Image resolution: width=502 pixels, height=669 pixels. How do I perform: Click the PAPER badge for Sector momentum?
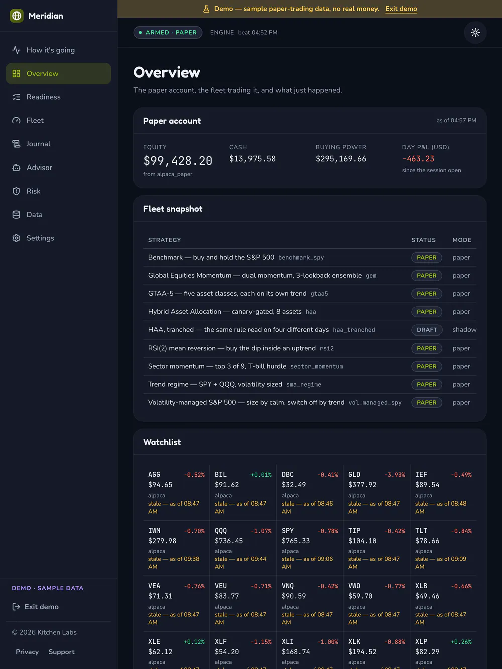tap(427, 366)
